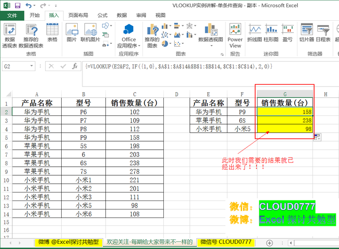Screen dimensions: 339x249
Task: Open the Shapes gallery icon
Action: click(105, 26)
